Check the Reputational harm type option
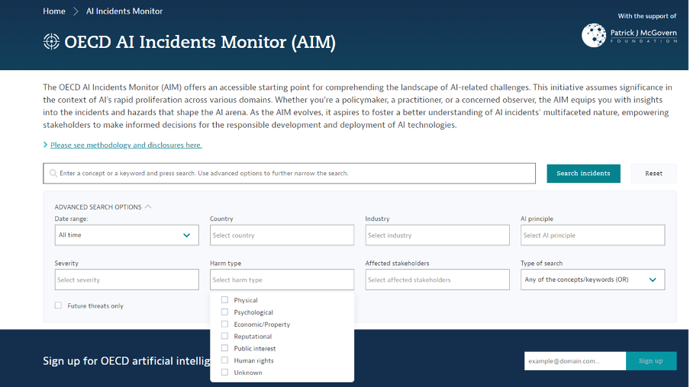This screenshot has height=387, width=690. tap(224, 336)
